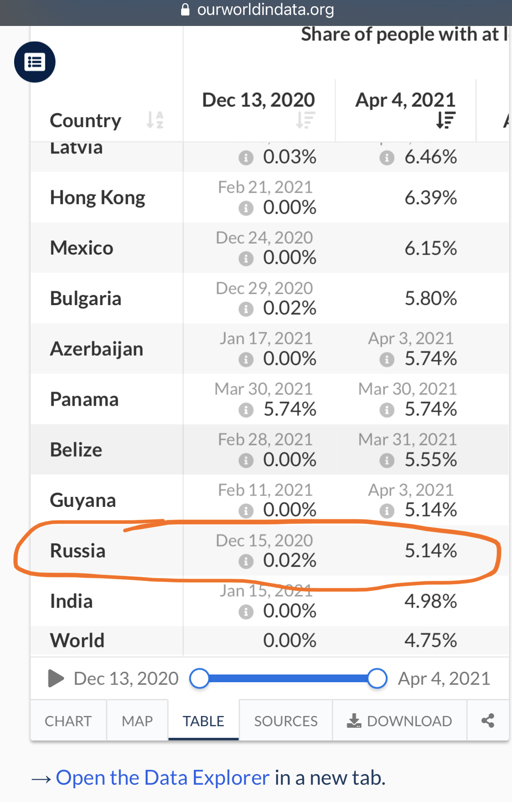Click info icon next to Russia 0.02%

pos(246,561)
